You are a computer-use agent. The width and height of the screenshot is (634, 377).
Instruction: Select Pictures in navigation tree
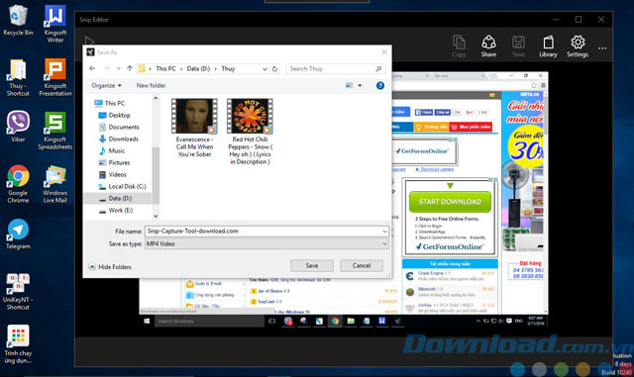[114, 162]
